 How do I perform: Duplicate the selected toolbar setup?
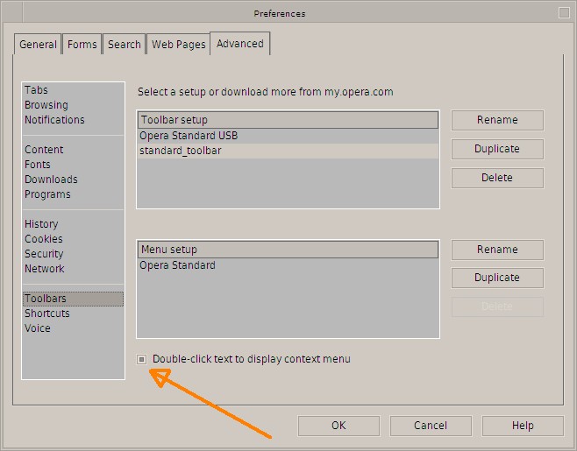tap(497, 149)
